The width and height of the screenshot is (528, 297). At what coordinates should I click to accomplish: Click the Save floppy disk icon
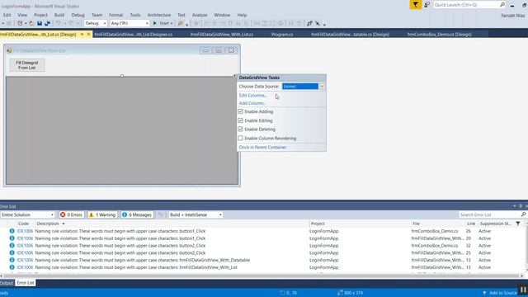(x=40, y=23)
